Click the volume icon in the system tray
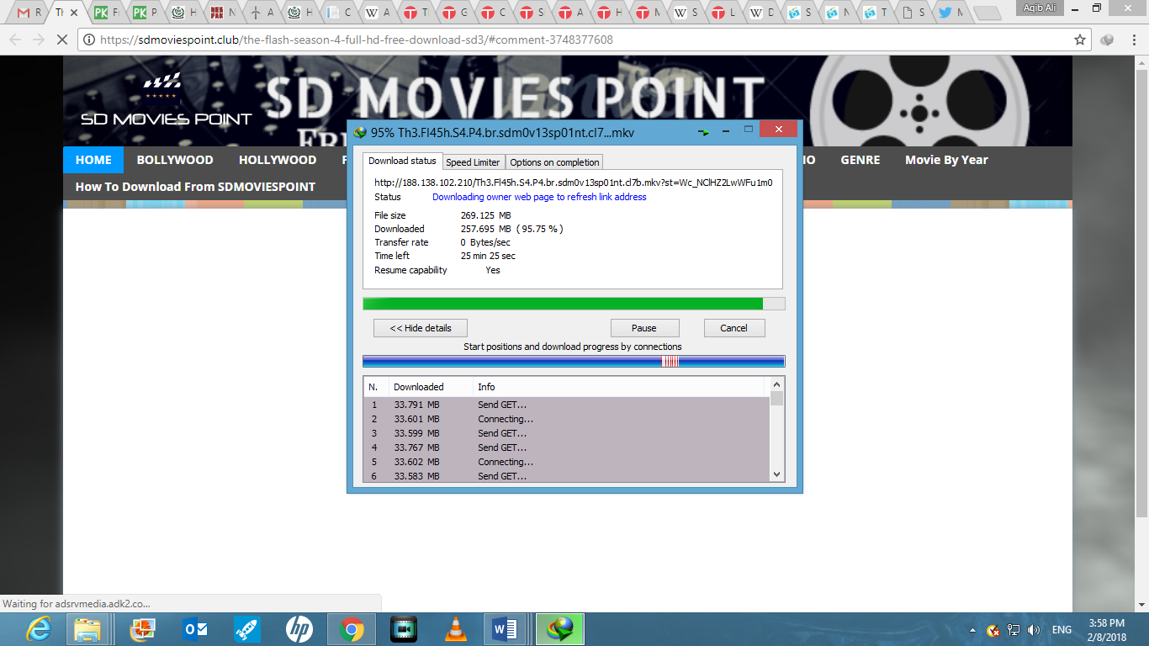 point(1033,630)
